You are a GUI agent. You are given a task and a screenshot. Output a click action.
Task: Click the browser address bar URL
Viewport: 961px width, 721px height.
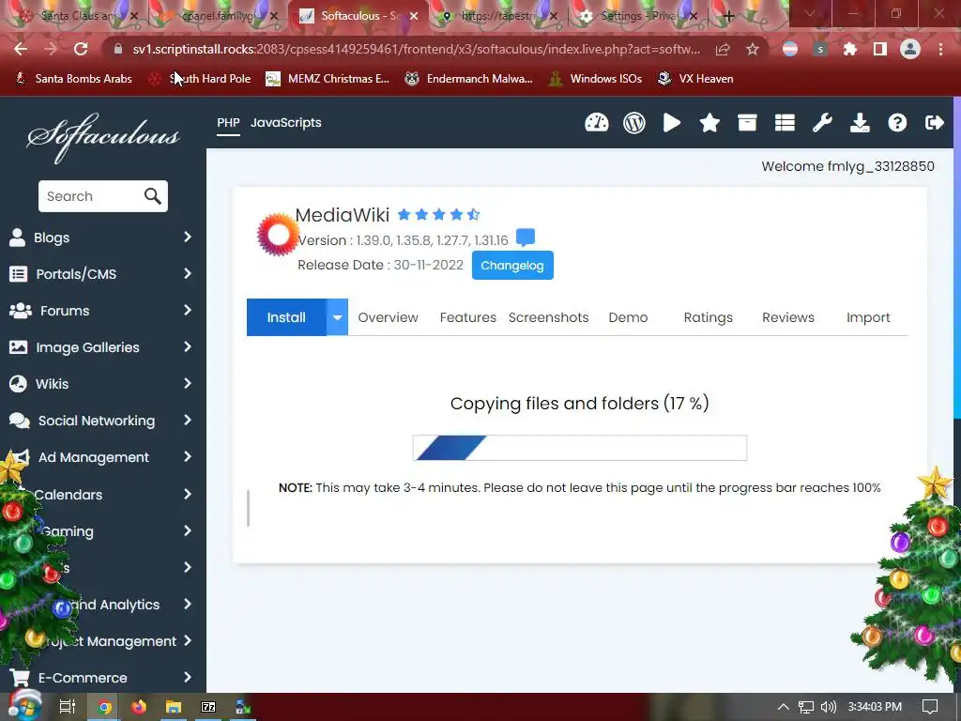416,49
